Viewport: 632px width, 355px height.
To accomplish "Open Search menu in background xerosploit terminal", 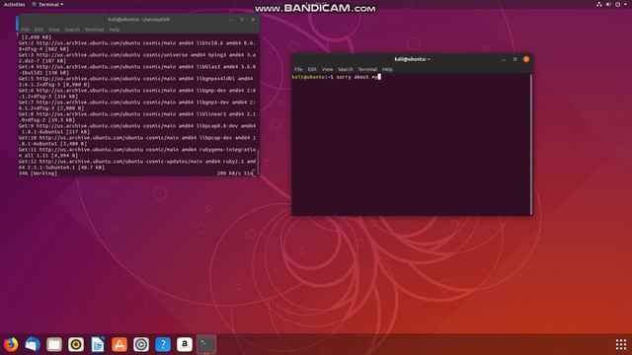I will pyautogui.click(x=72, y=30).
